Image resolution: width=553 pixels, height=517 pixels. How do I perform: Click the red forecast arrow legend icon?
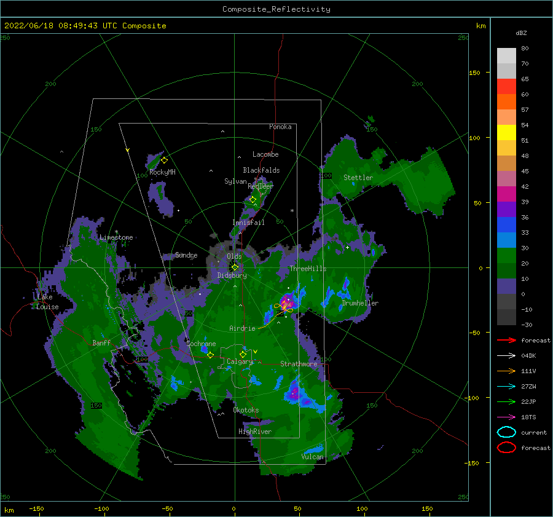pyautogui.click(x=506, y=340)
